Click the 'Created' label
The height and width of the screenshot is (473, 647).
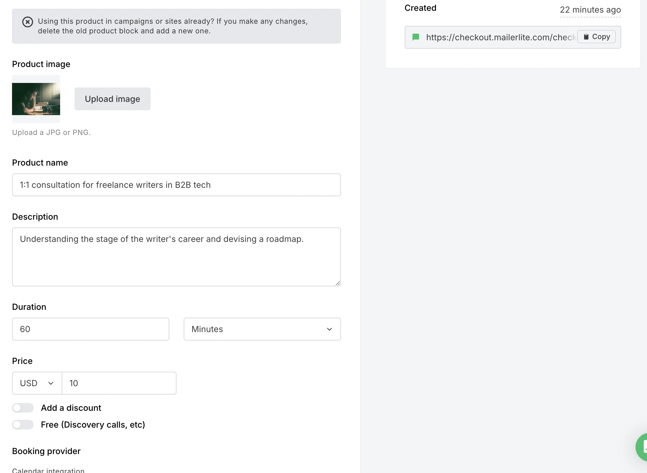pyautogui.click(x=420, y=8)
